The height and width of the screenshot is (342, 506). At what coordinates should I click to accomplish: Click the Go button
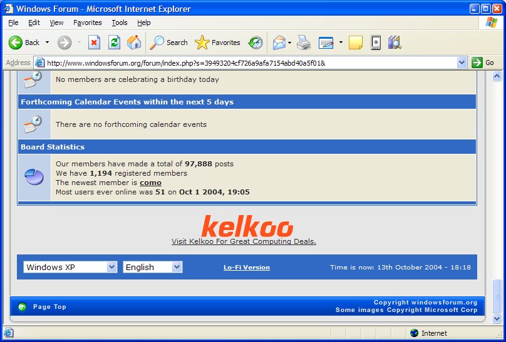click(x=483, y=63)
